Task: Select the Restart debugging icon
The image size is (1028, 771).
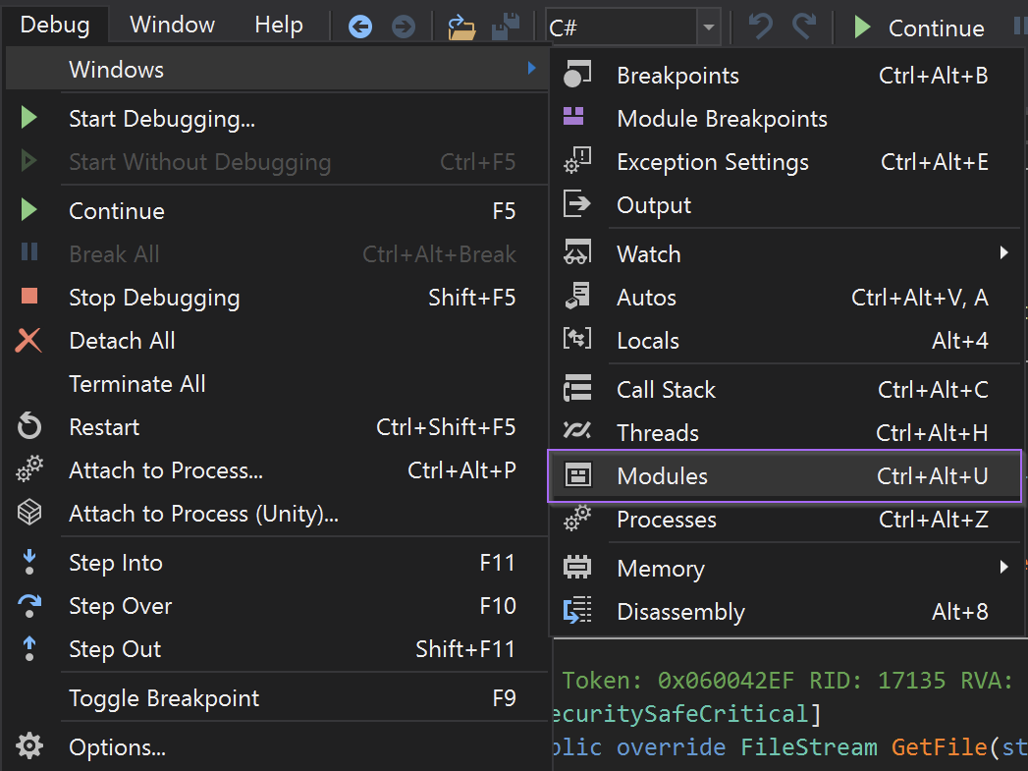Action: 29,426
